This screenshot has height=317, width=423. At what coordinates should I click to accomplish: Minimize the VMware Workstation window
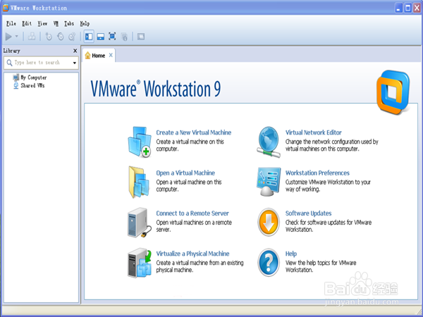(399, 8)
